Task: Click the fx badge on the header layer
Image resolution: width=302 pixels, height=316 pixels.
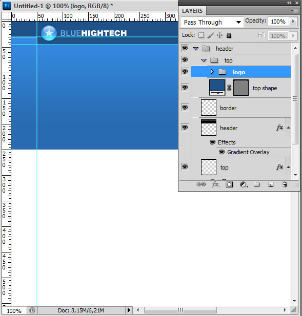Action: coord(279,128)
